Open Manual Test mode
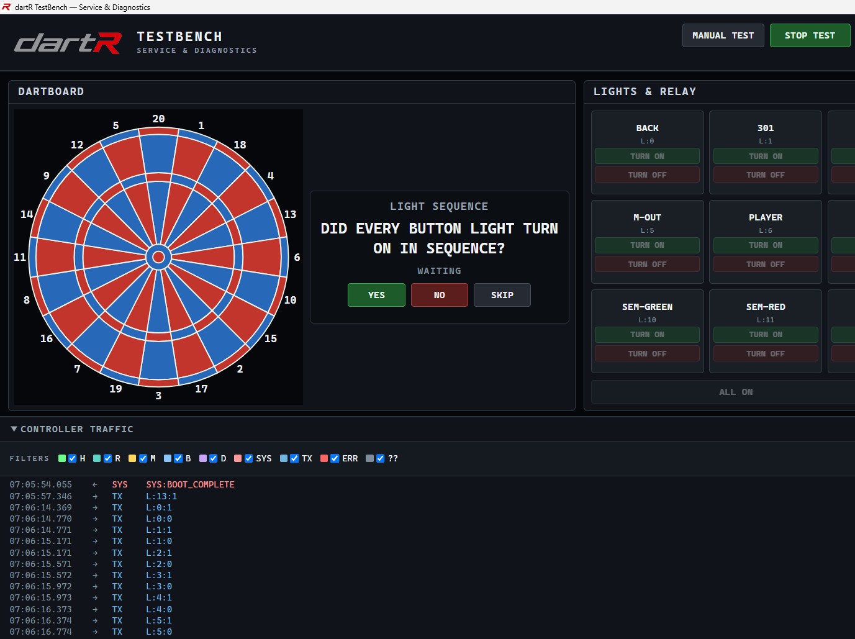 coord(723,35)
